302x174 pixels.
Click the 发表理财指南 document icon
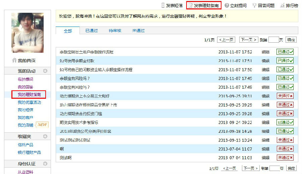point(190,5)
